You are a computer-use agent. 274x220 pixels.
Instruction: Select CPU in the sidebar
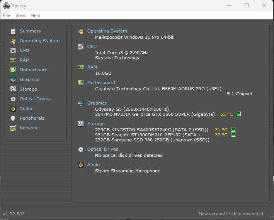point(24,50)
